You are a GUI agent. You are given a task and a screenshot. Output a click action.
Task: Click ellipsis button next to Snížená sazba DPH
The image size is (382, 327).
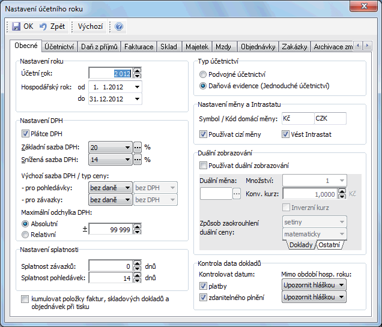pyautogui.click(x=138, y=160)
